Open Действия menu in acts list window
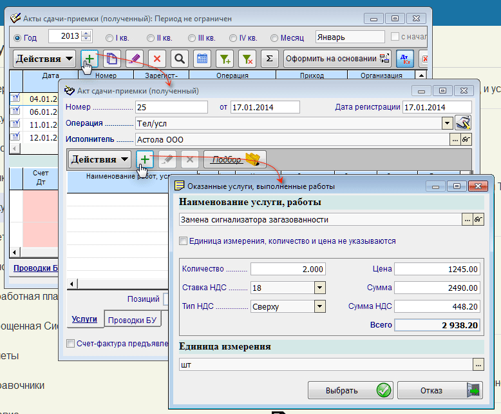The width and height of the screenshot is (501, 414). coord(44,59)
